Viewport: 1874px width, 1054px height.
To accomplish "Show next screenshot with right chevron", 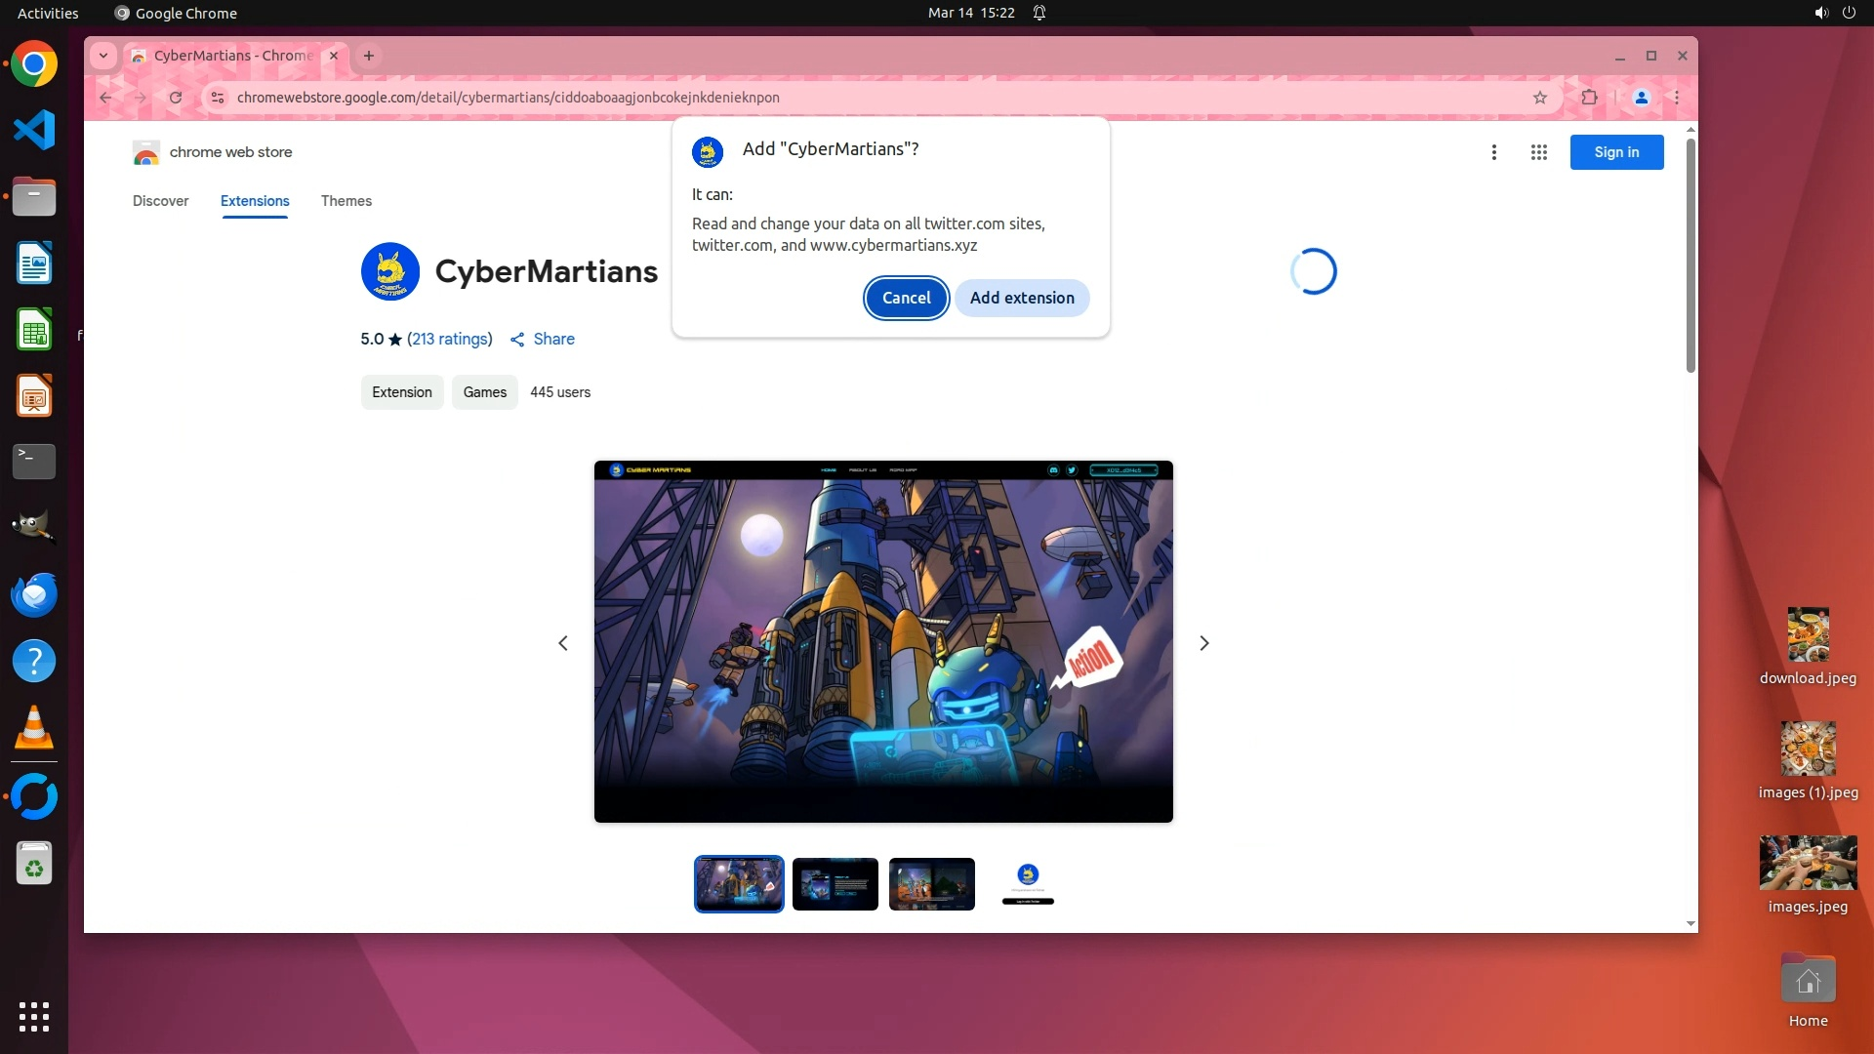I will point(1203,643).
